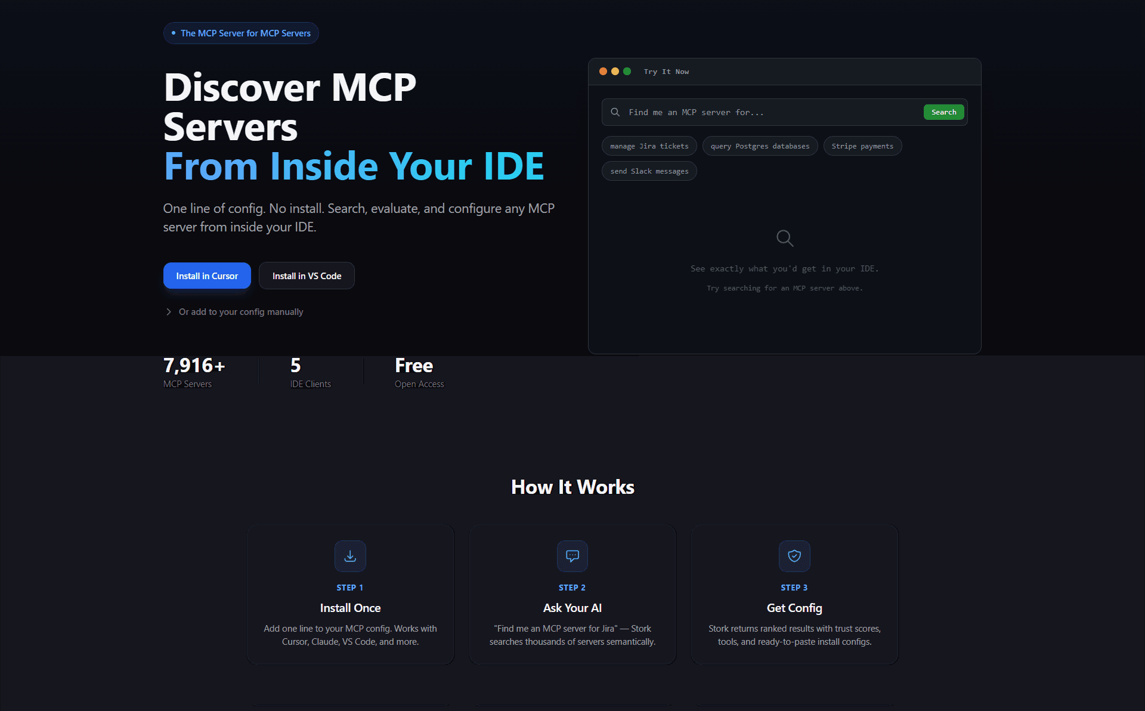Click the chat bubble icon in Step 2
The height and width of the screenshot is (711, 1145).
[x=572, y=556]
